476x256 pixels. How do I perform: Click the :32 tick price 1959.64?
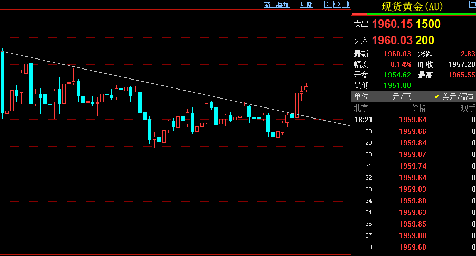pyautogui.click(x=413, y=178)
